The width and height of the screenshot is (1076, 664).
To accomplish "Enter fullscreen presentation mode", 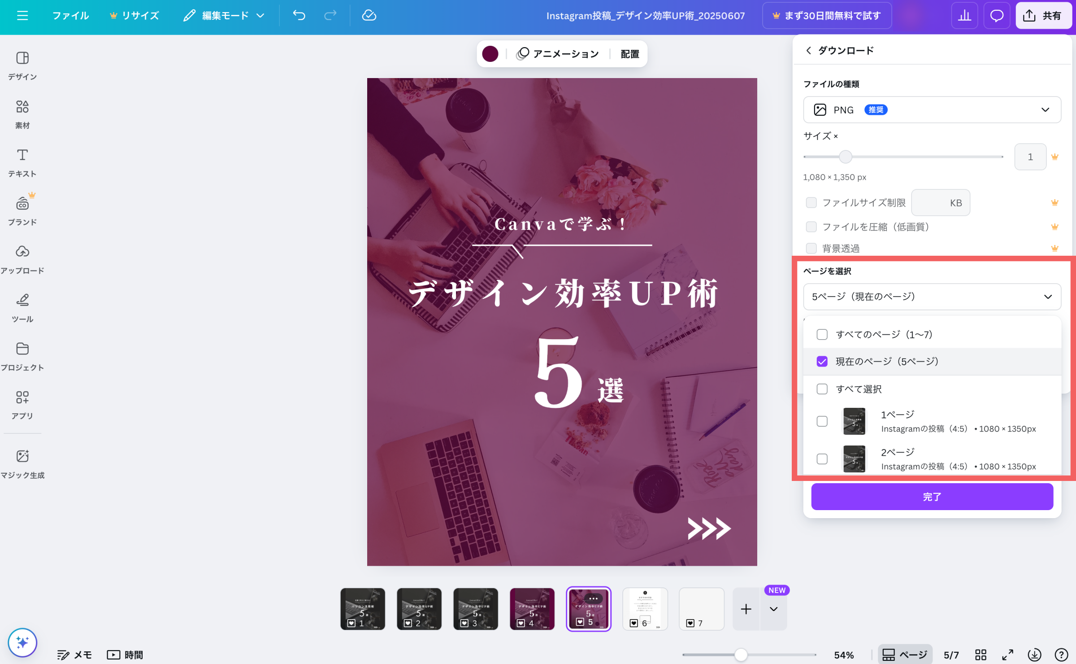I will 1007,655.
